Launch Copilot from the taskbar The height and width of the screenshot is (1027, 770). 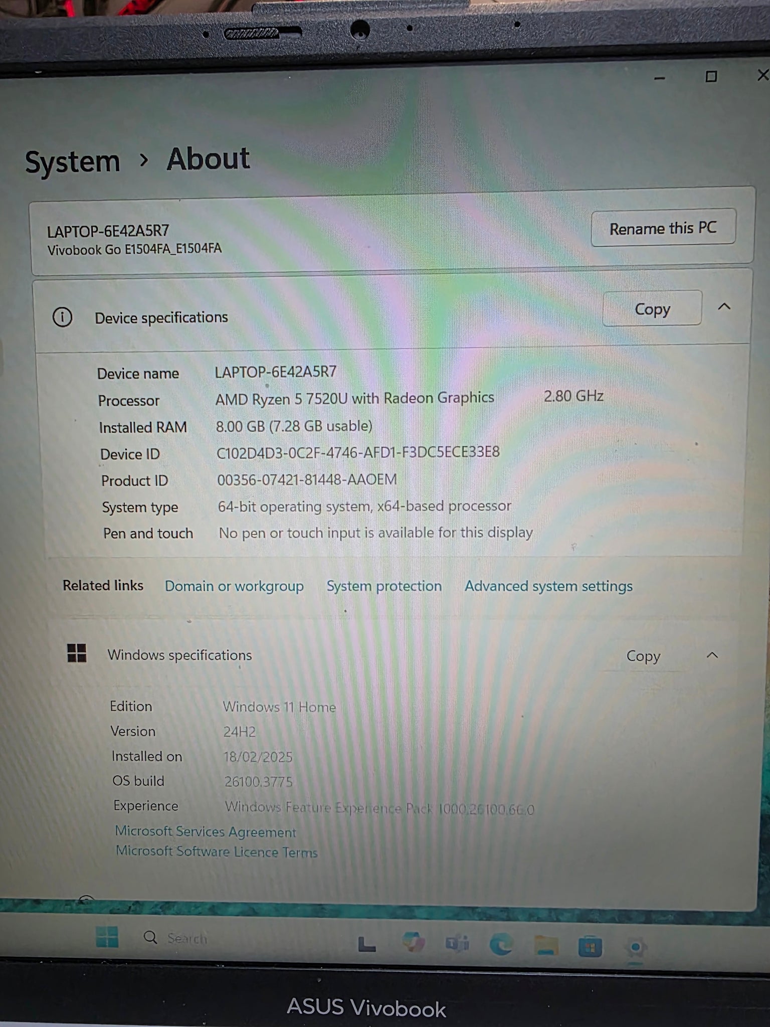(x=414, y=943)
